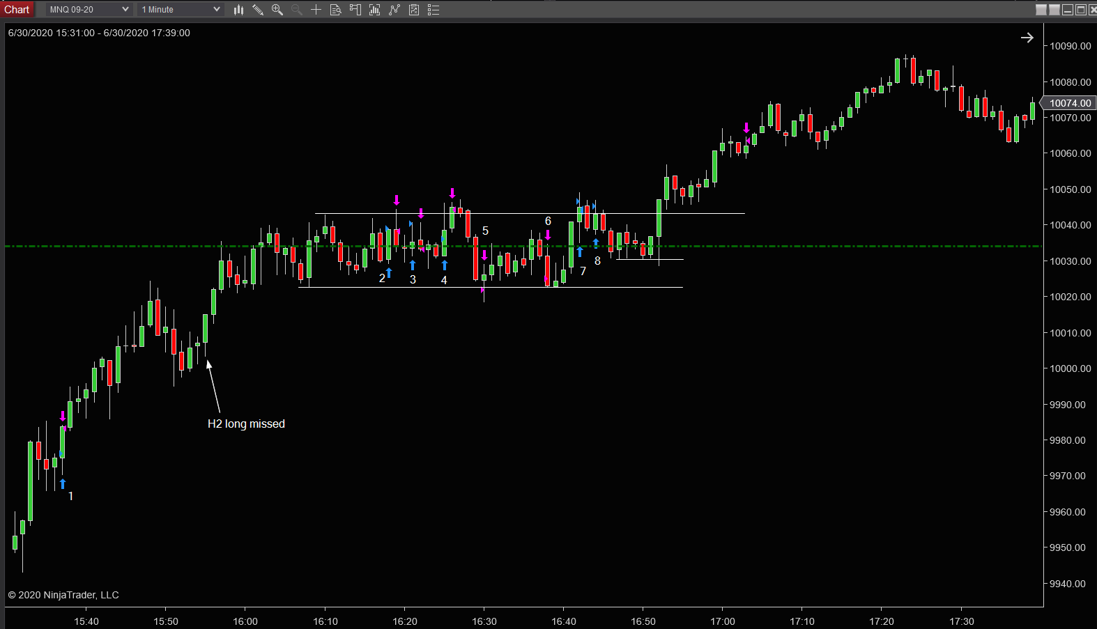Click the right arrow to scroll chart to latest
Screen dimensions: 1097x629
[x=1027, y=38]
